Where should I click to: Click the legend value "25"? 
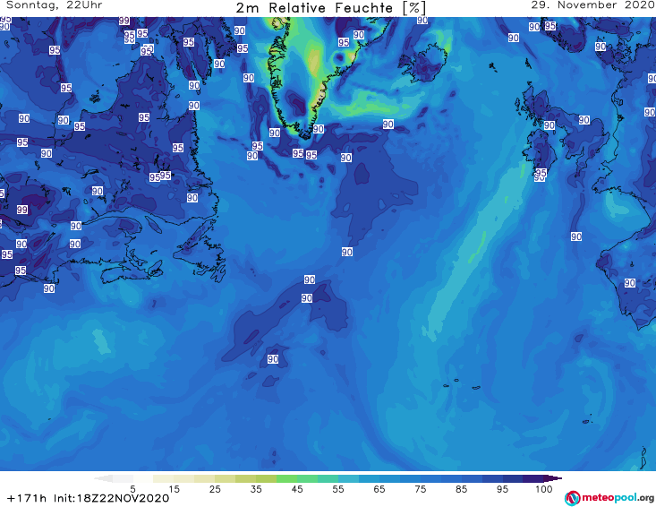point(215,489)
